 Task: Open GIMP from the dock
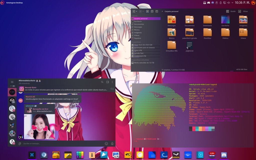pyautogui.click(x=128, y=155)
